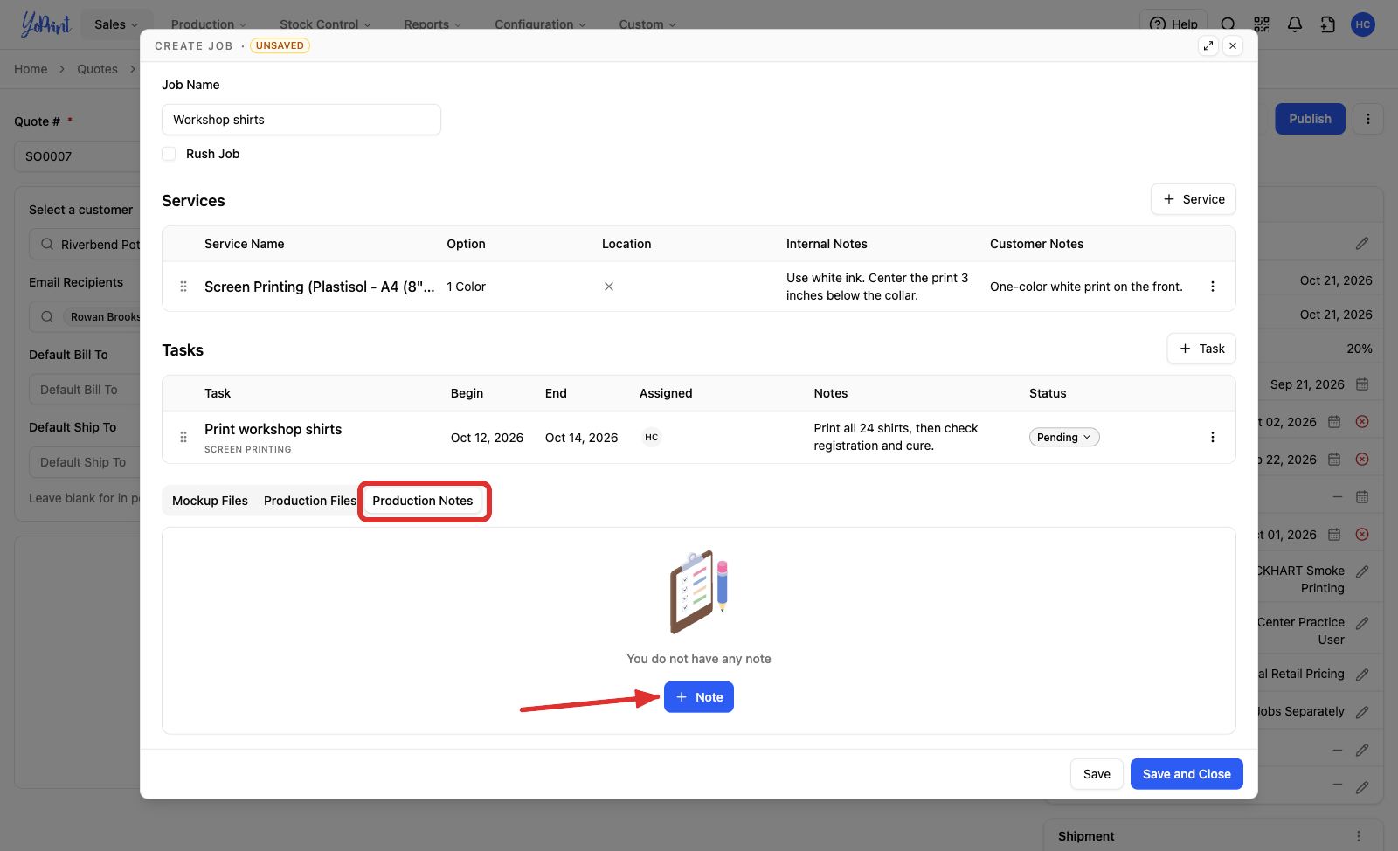1398x851 pixels.
Task: Open the QR code scanner icon
Action: pos(1262,24)
